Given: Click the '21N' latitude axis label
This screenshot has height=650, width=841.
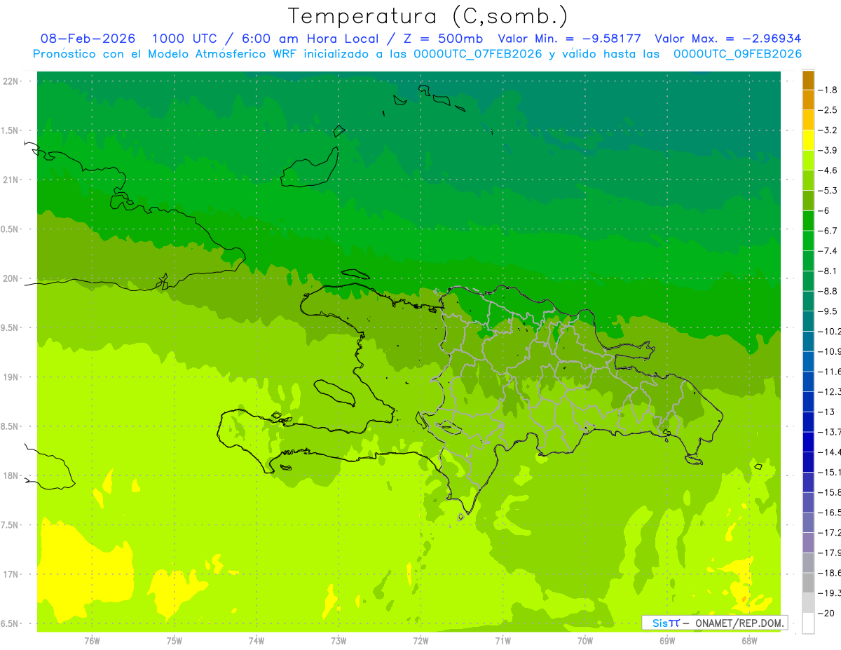Looking at the screenshot, I should [x=12, y=180].
